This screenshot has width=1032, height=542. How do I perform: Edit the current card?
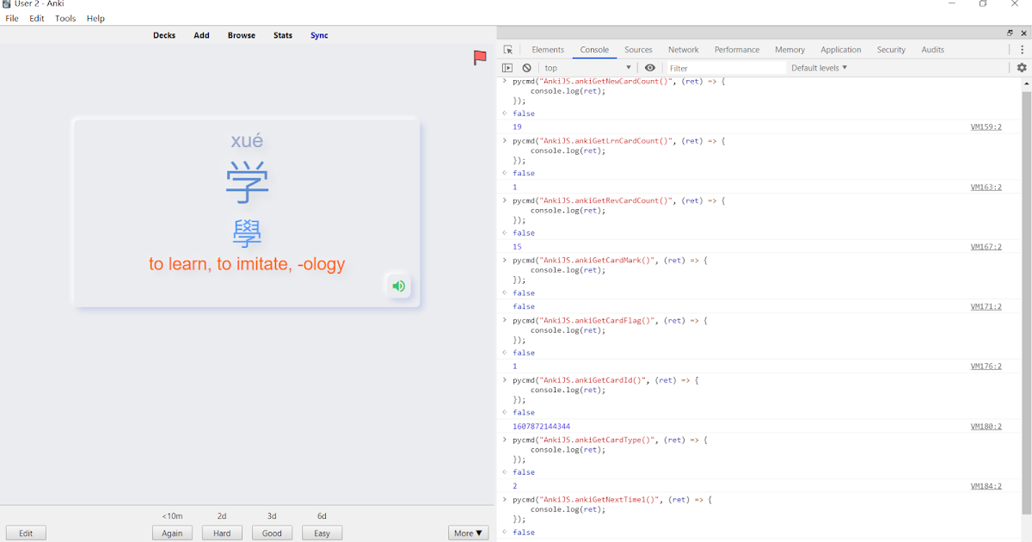click(26, 533)
